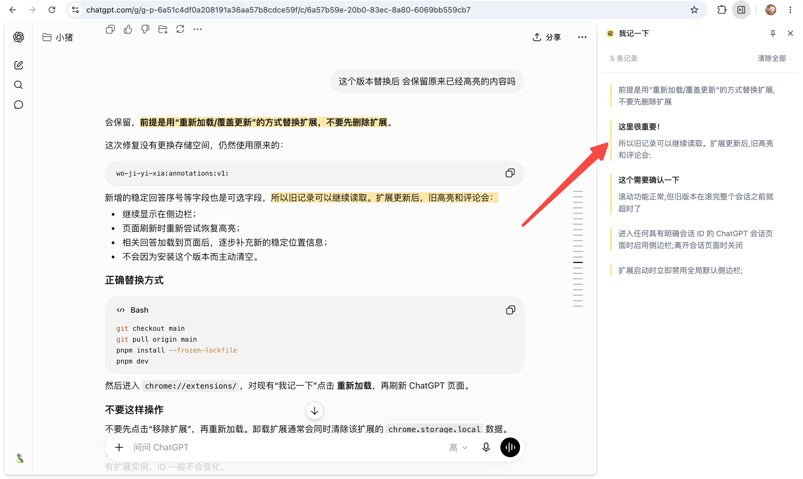Click the highlighted text 前提是用重新加载/覆盖更新
Screen dimensions: 803x479
pyautogui.click(x=263, y=122)
